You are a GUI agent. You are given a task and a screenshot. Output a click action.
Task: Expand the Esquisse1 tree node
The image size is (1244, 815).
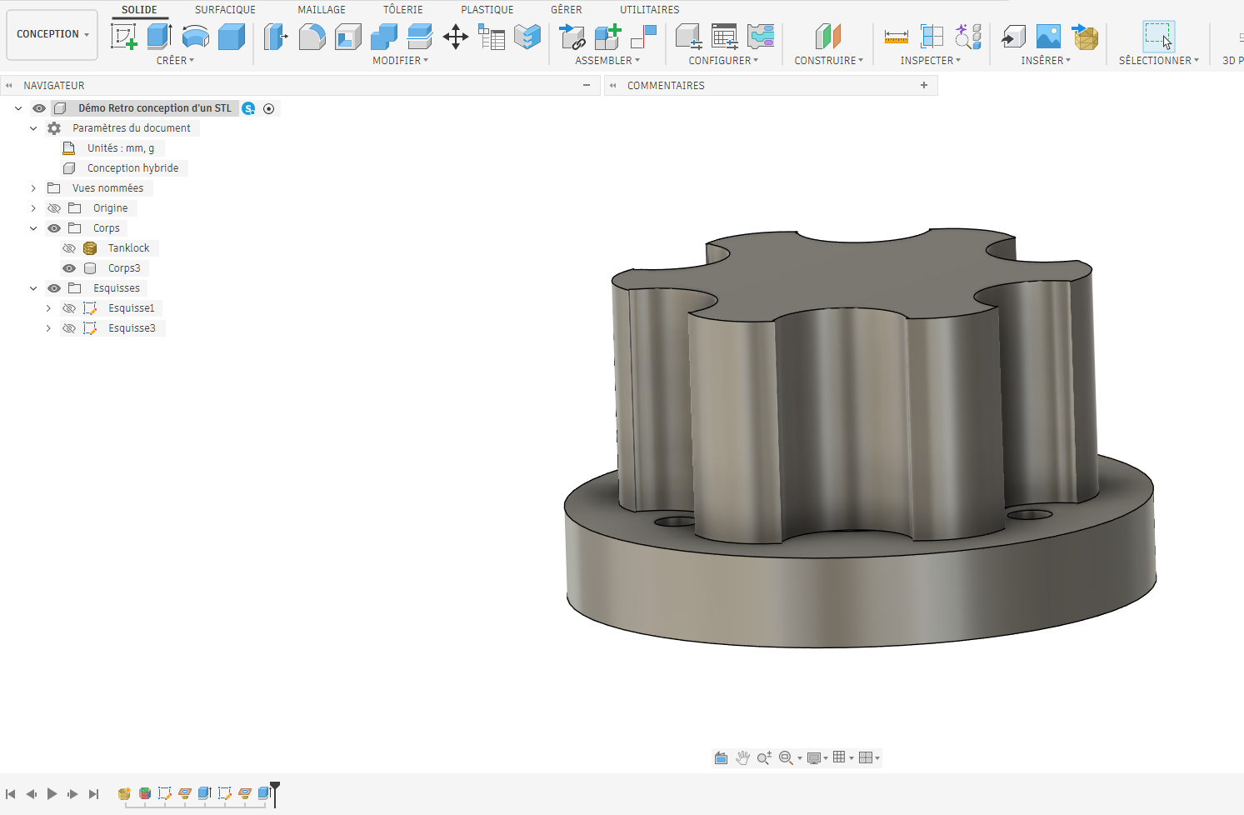point(48,308)
